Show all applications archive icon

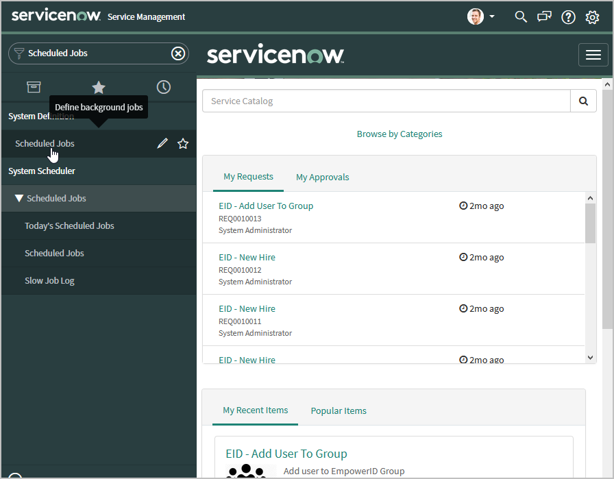(x=34, y=87)
